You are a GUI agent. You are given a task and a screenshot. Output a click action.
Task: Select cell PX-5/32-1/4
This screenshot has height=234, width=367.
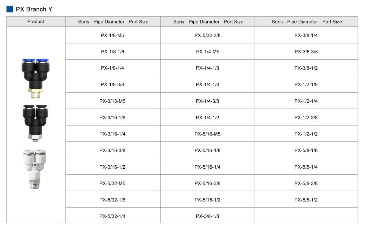[113, 216]
